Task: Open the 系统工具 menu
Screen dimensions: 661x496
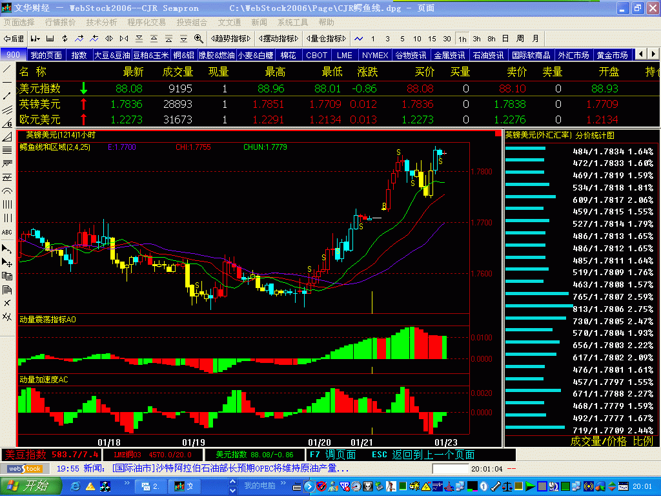Action: [292, 23]
